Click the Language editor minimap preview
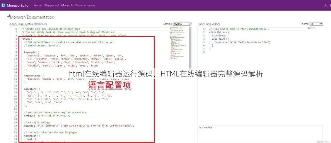Image resolution: width=331 pixels, height=143 pixels. [312, 28]
